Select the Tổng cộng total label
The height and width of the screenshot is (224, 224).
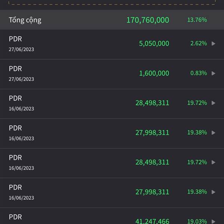[25, 20]
